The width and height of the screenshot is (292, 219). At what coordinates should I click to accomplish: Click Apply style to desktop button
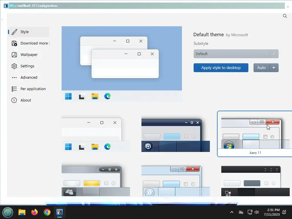[221, 68]
